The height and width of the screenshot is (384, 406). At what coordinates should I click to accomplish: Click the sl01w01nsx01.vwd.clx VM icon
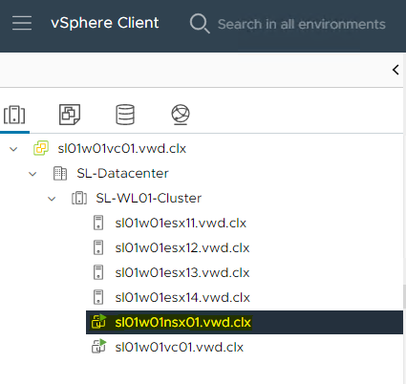(x=98, y=322)
